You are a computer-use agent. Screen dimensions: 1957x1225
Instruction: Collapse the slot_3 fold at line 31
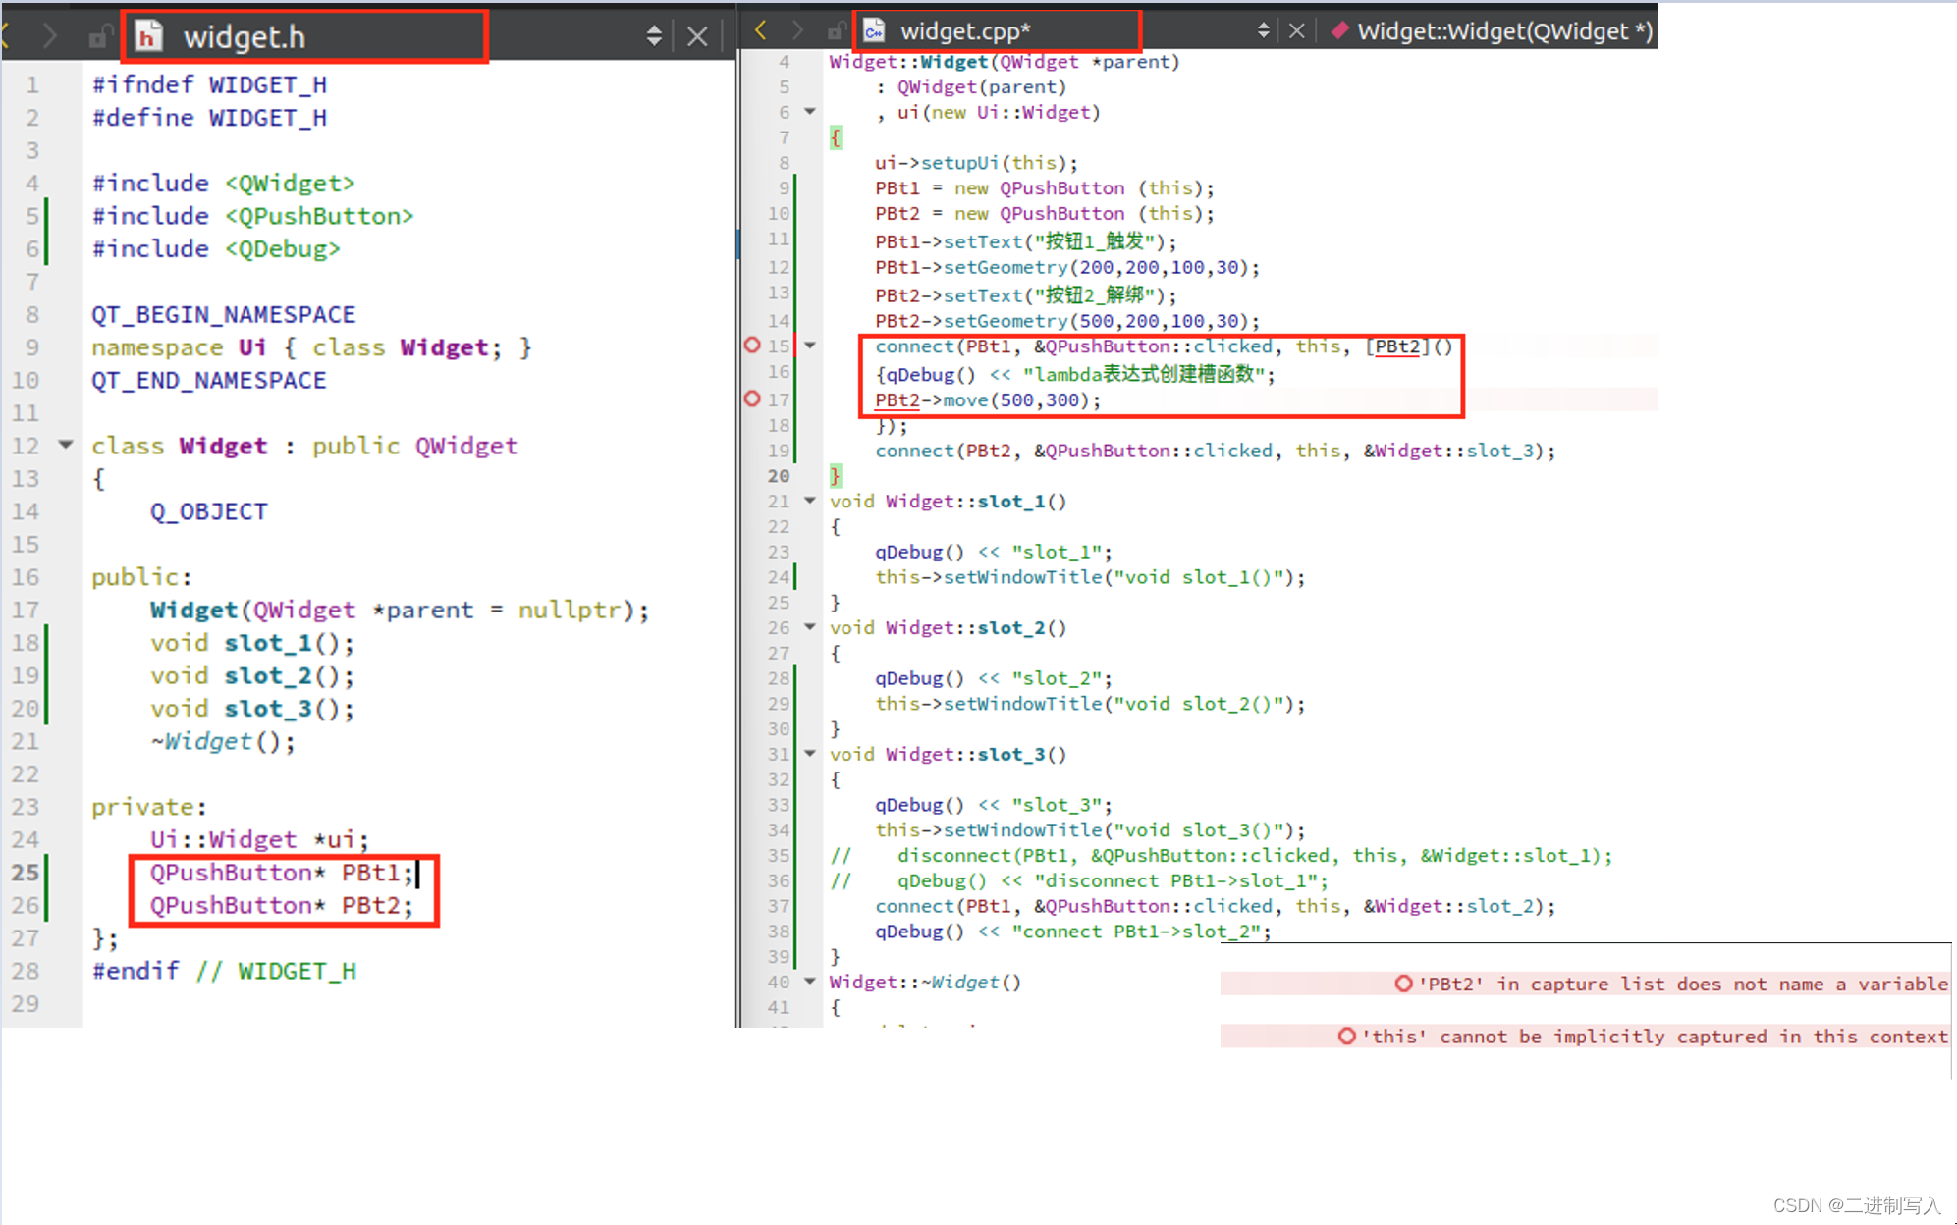(x=810, y=753)
